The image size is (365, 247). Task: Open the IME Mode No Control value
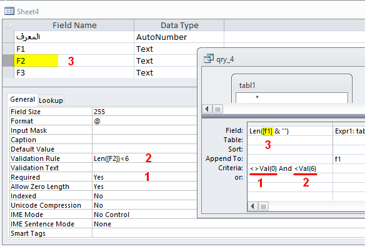point(144,215)
